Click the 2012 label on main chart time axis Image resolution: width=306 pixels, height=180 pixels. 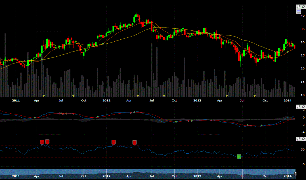click(x=106, y=101)
